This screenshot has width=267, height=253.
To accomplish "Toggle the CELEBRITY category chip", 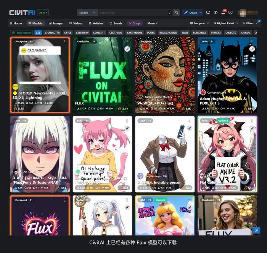I will 82,33.
